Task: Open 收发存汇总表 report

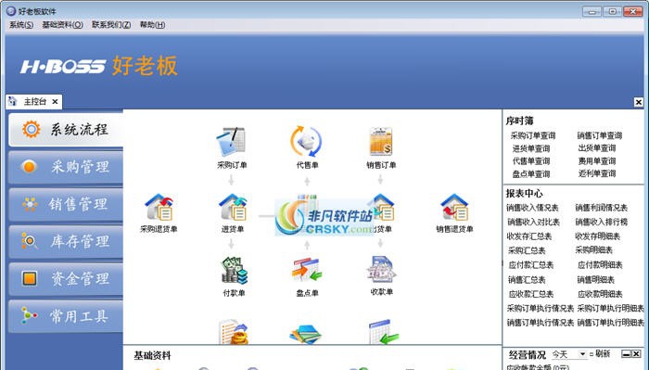Action: tap(529, 236)
